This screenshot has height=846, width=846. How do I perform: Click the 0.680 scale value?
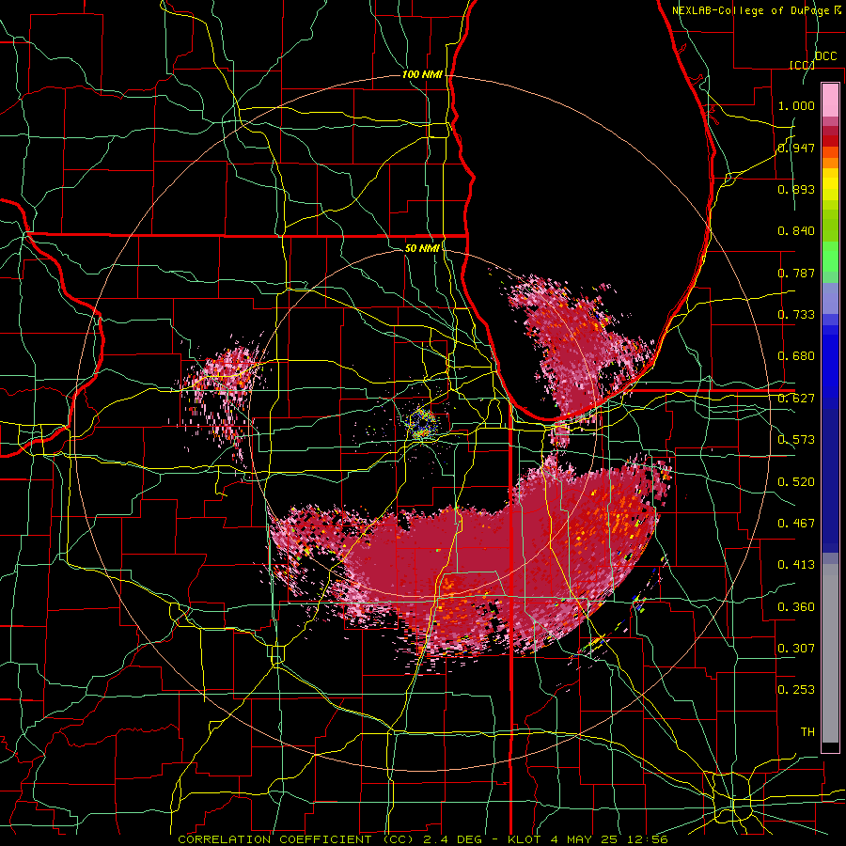pyautogui.click(x=796, y=356)
